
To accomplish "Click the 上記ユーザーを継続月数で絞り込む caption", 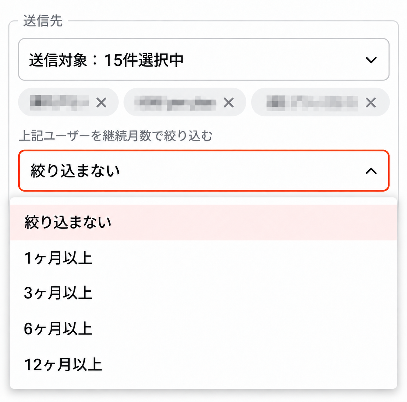I will point(116,136).
